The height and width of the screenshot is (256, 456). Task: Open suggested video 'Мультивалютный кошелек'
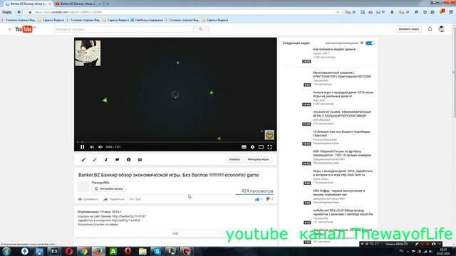point(342,75)
